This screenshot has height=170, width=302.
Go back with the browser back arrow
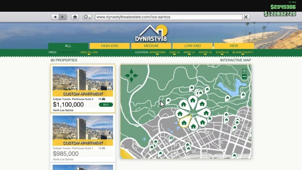pos(55,17)
